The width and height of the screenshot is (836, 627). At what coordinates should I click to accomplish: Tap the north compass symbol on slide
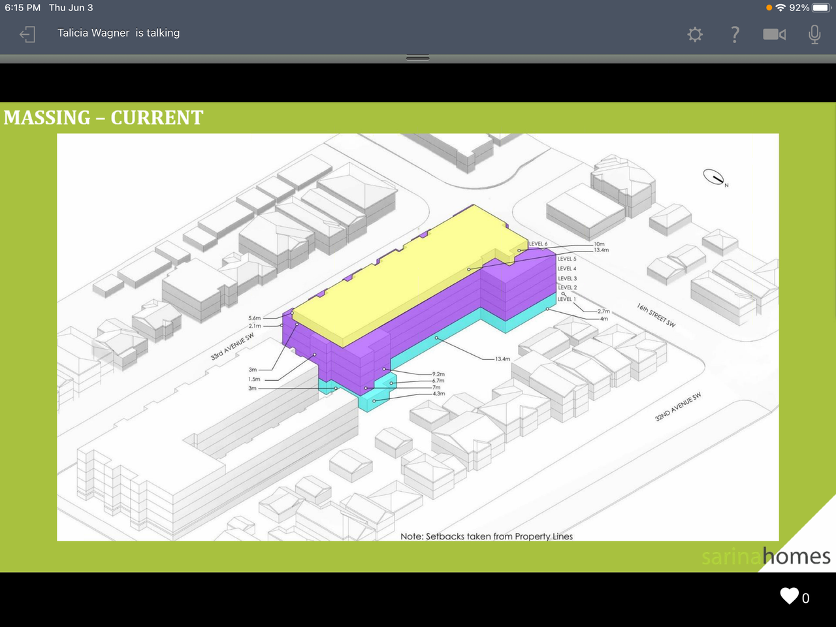click(x=715, y=177)
